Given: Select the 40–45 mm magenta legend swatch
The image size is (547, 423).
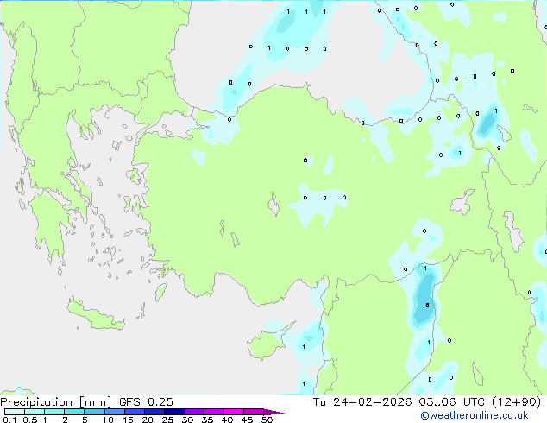Looking at the screenshot, I should point(234,412).
